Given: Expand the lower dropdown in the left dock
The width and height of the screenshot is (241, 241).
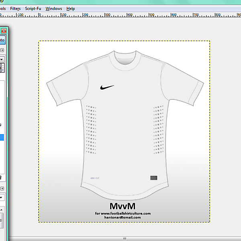Looking at the screenshot, I should coord(2,198).
